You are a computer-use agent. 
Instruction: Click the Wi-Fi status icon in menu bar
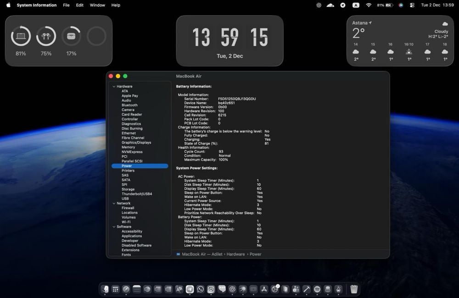click(x=369, y=5)
